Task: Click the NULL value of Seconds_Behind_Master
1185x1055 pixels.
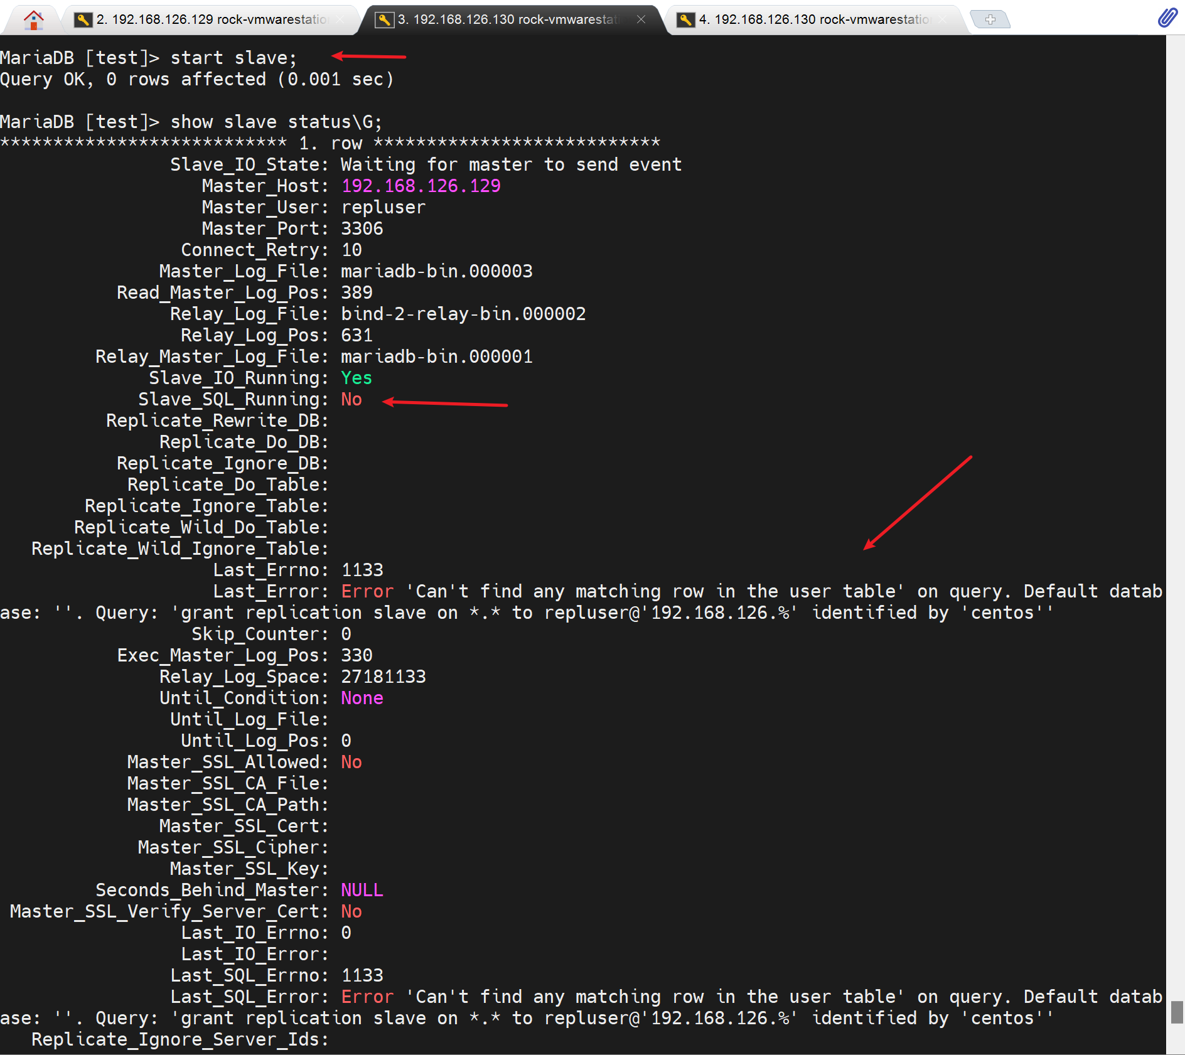Action: [362, 890]
